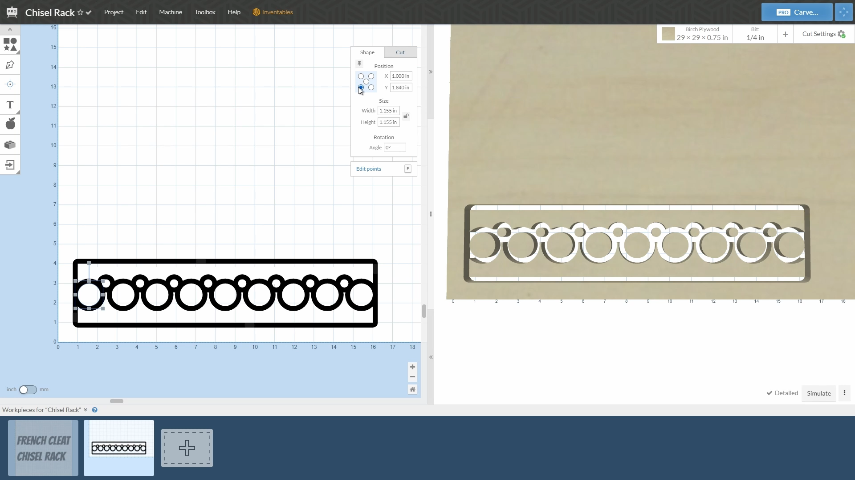Viewport: 855px width, 480px height.
Task: Click the Simulate button
Action: (818, 393)
